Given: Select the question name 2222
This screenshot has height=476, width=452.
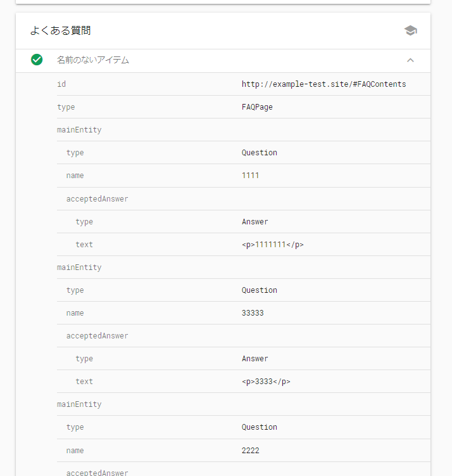Looking at the screenshot, I should click(x=251, y=451).
